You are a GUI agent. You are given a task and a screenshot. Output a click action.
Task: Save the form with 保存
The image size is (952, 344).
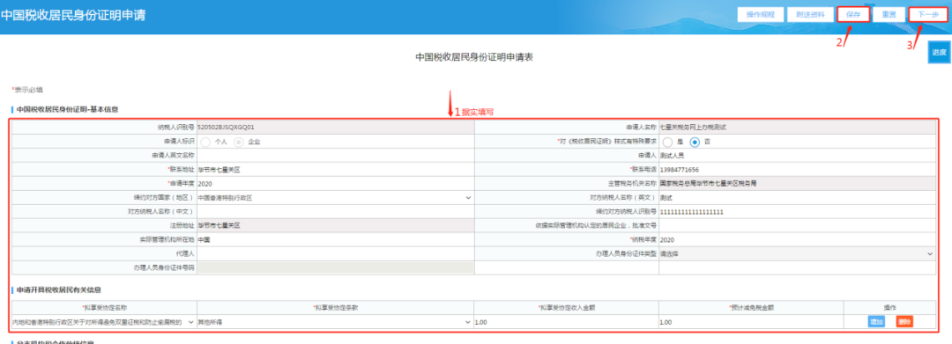point(853,15)
